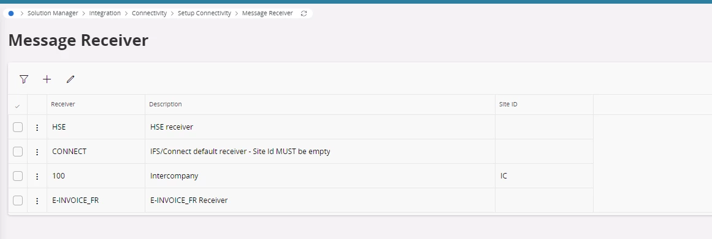The height and width of the screenshot is (239, 712).
Task: Open row actions menu for HSE
Action: (x=37, y=128)
